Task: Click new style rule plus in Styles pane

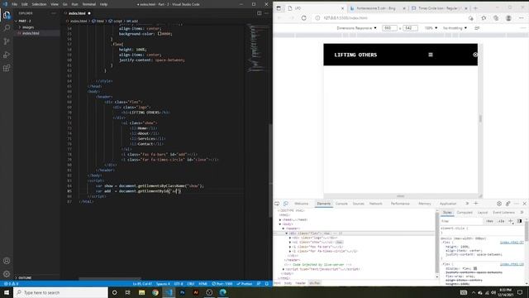Action: 511,221
